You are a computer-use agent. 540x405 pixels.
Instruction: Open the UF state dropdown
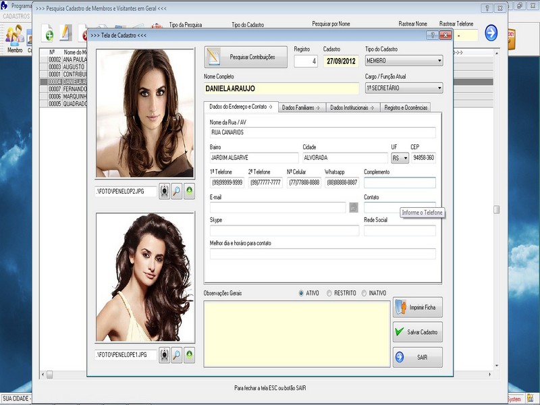coord(400,158)
